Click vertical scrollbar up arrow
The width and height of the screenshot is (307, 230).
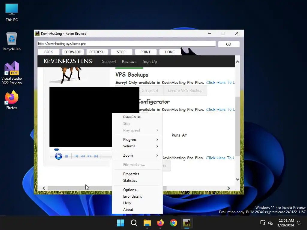click(x=237, y=62)
